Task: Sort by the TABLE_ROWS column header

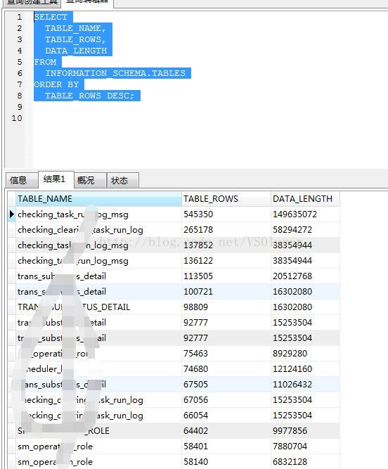Action: click(226, 199)
